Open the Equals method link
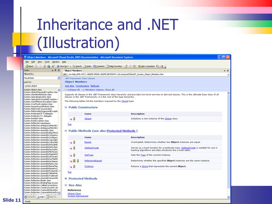This screenshot has width=272, height=204. tap(88, 142)
